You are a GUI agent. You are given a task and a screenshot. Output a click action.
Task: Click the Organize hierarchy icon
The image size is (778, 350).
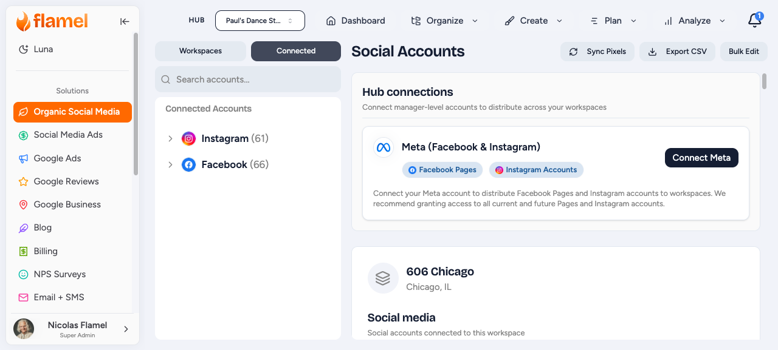tap(416, 21)
